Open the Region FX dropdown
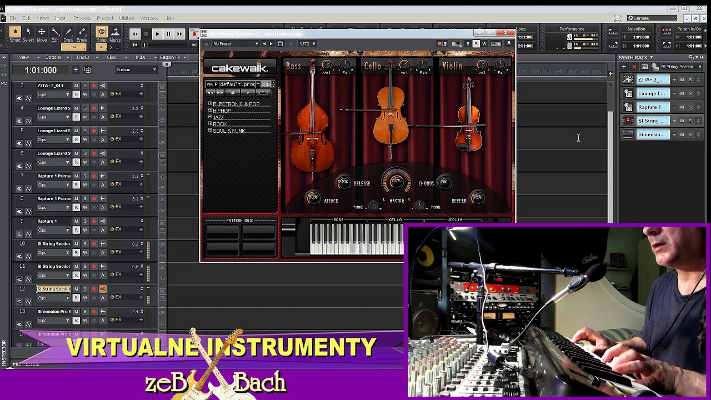Screen dimensions: 711x400 [172, 57]
